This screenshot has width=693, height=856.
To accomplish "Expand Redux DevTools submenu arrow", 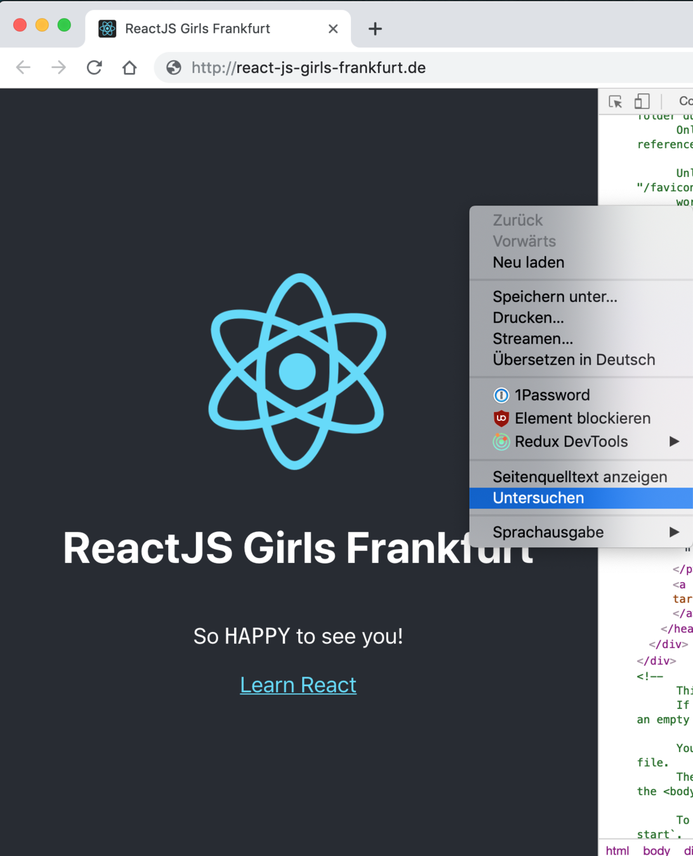I will [x=675, y=441].
